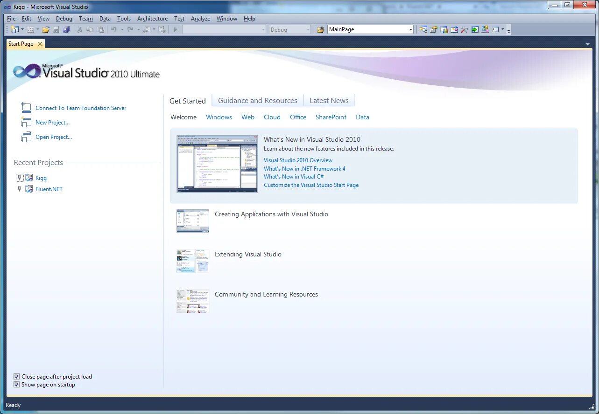
Task: Open the tab list dropdown arrow at right
Action: [x=587, y=44]
